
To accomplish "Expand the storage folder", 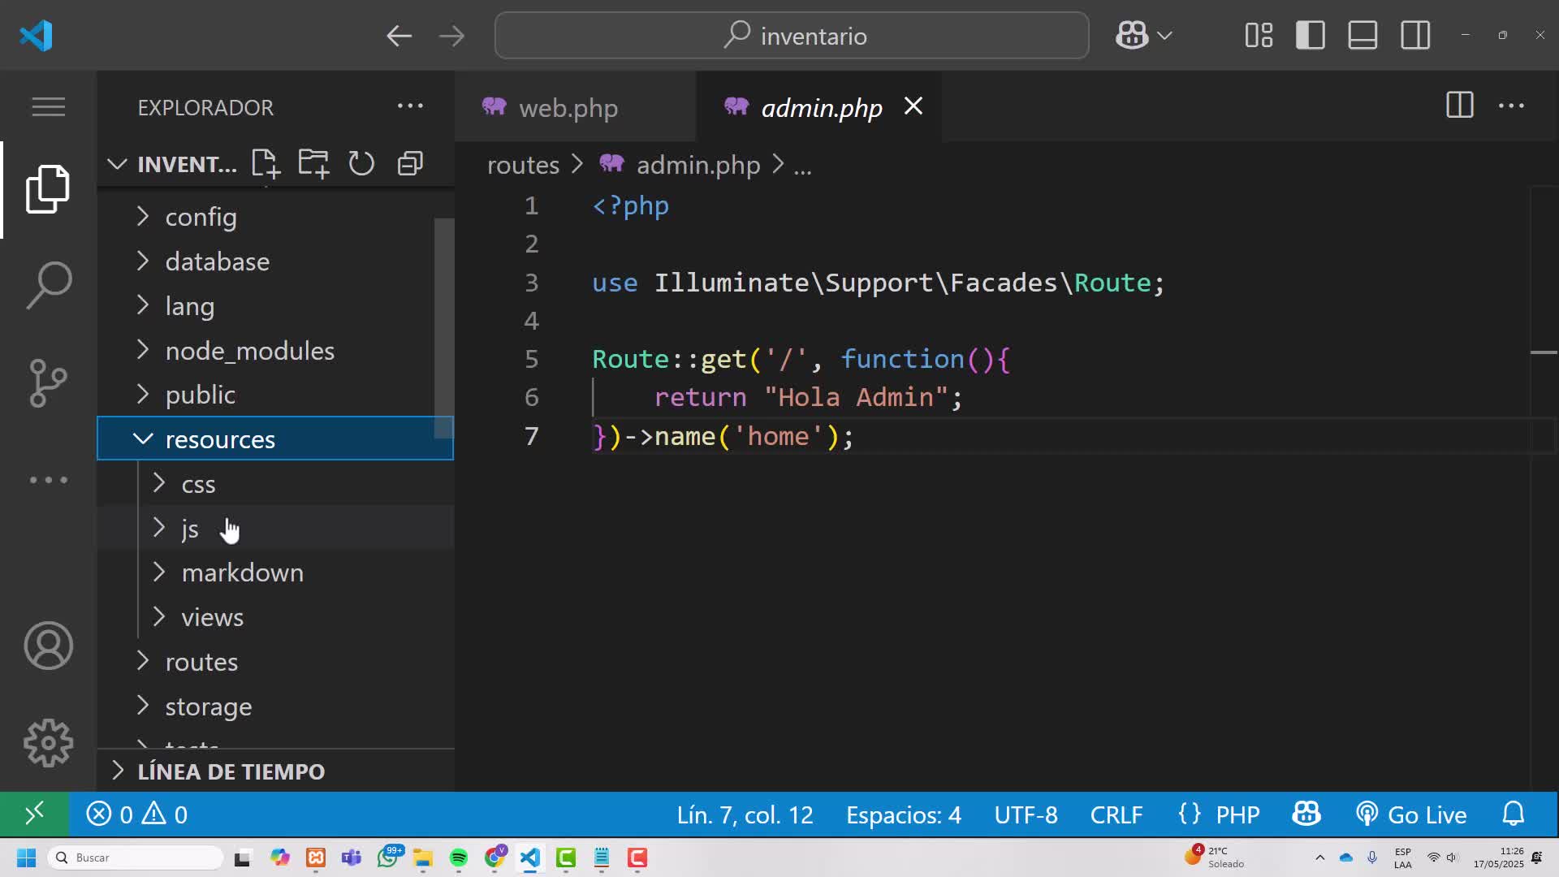I will pos(275,706).
